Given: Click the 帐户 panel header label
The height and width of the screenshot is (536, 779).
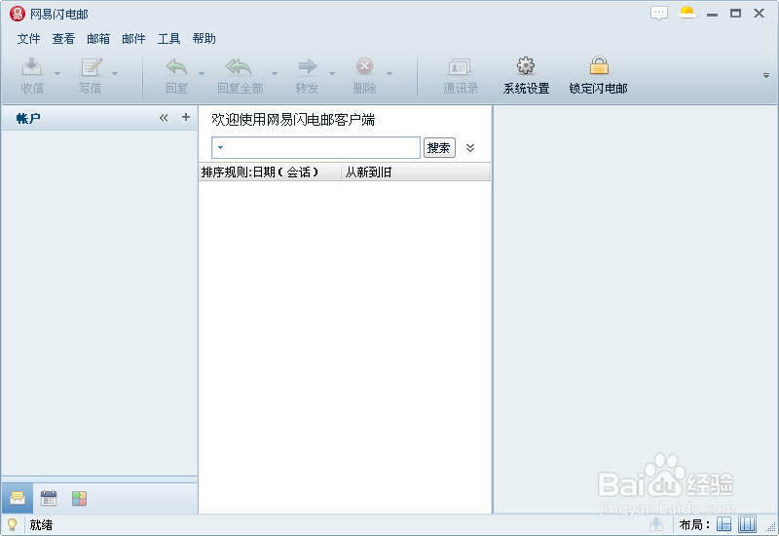Looking at the screenshot, I should (x=28, y=118).
